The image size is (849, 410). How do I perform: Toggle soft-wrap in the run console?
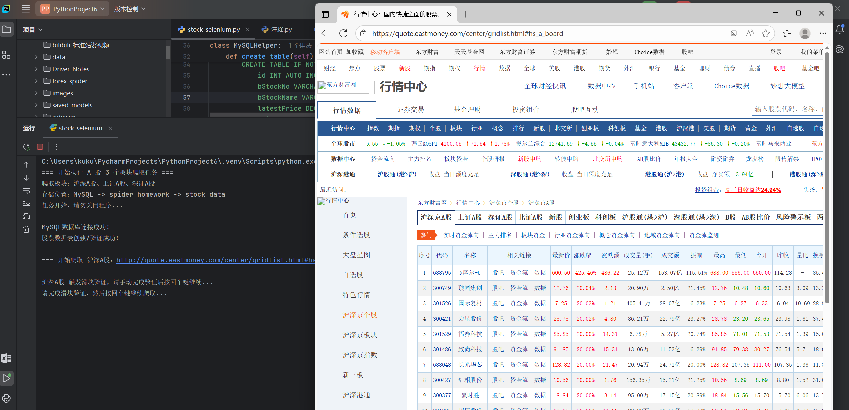26,191
